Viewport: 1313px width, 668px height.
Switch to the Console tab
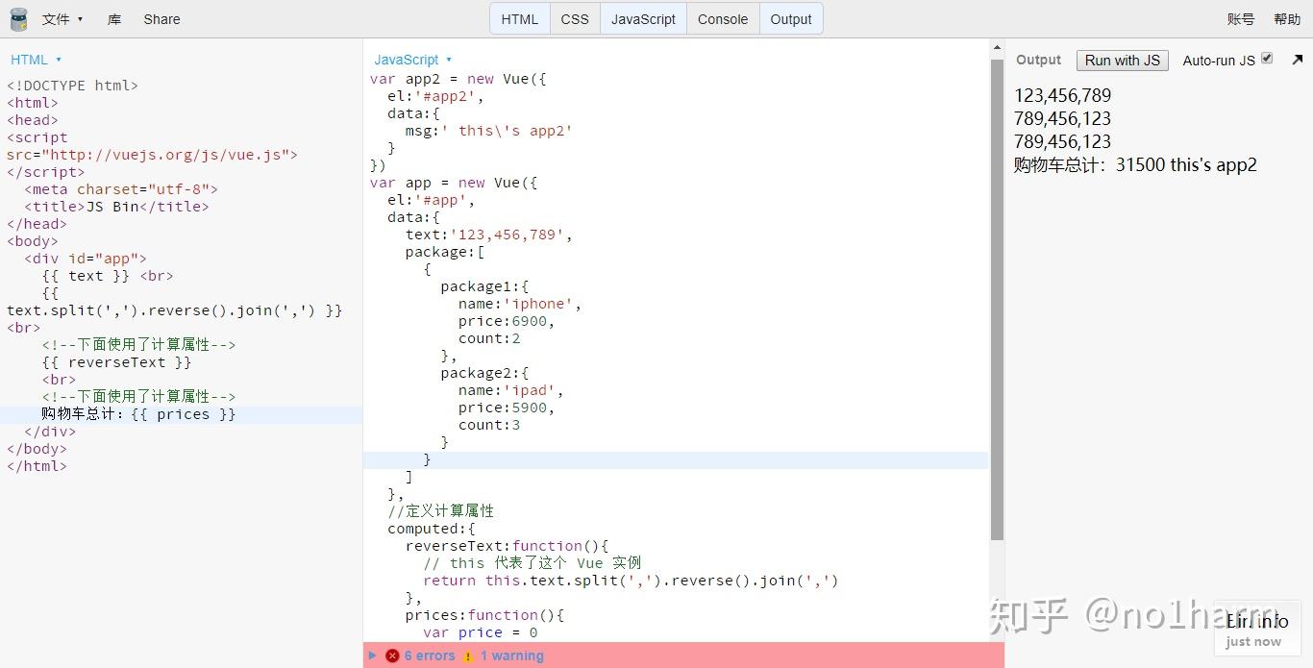(722, 17)
